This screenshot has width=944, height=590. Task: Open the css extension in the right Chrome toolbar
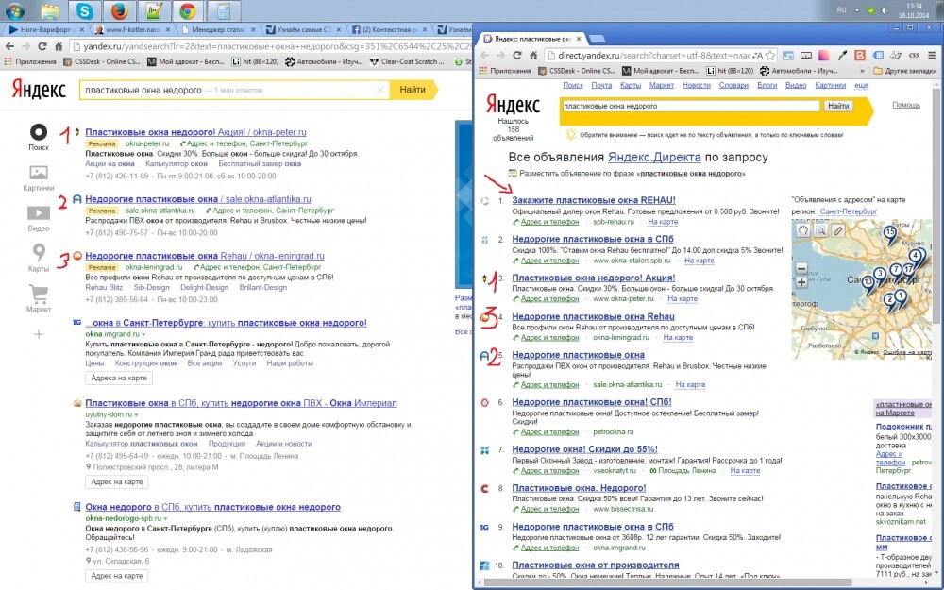(914, 56)
